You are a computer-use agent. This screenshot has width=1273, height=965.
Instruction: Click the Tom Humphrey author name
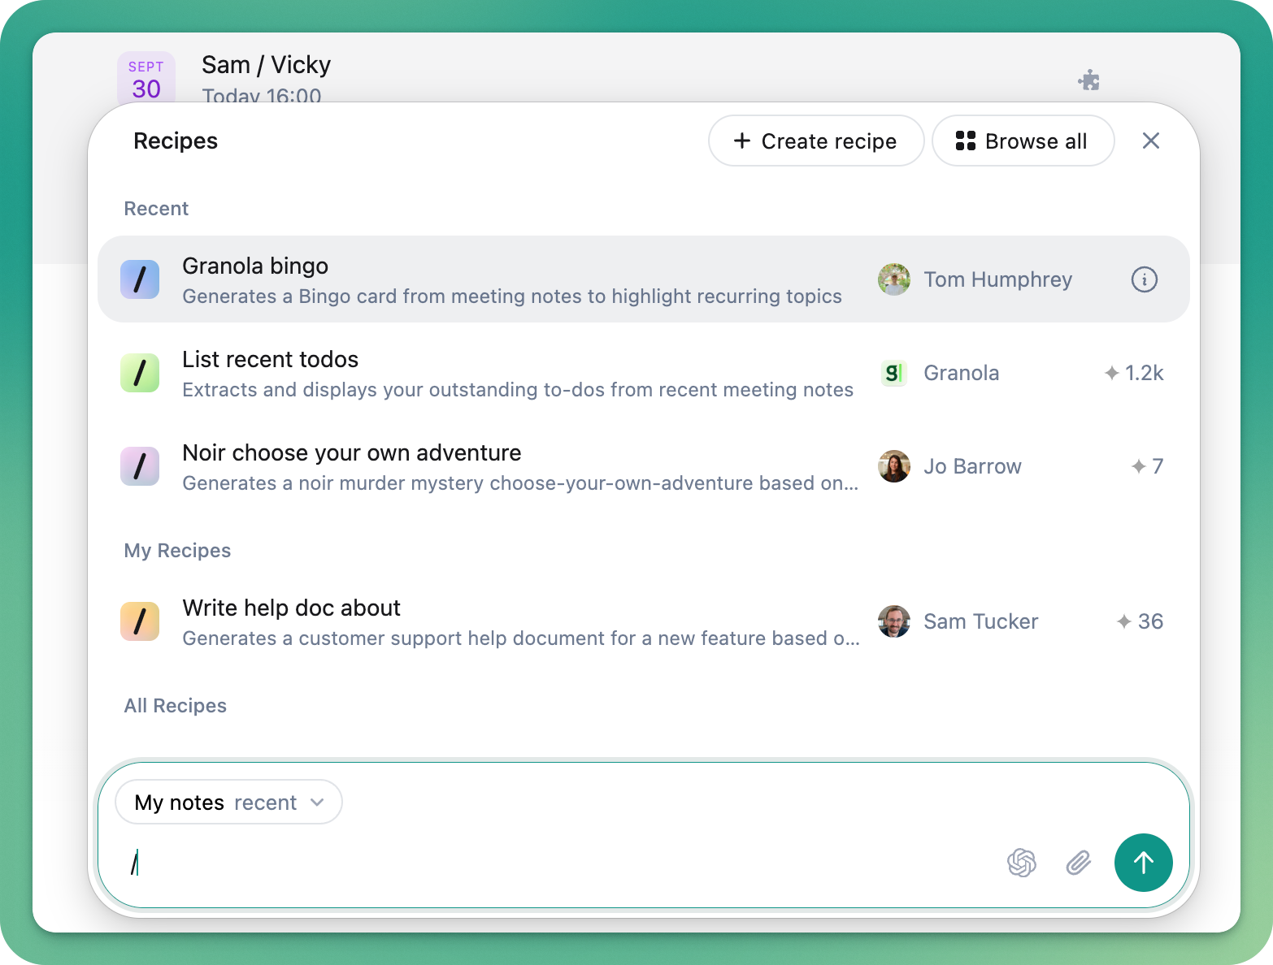pyautogui.click(x=998, y=279)
